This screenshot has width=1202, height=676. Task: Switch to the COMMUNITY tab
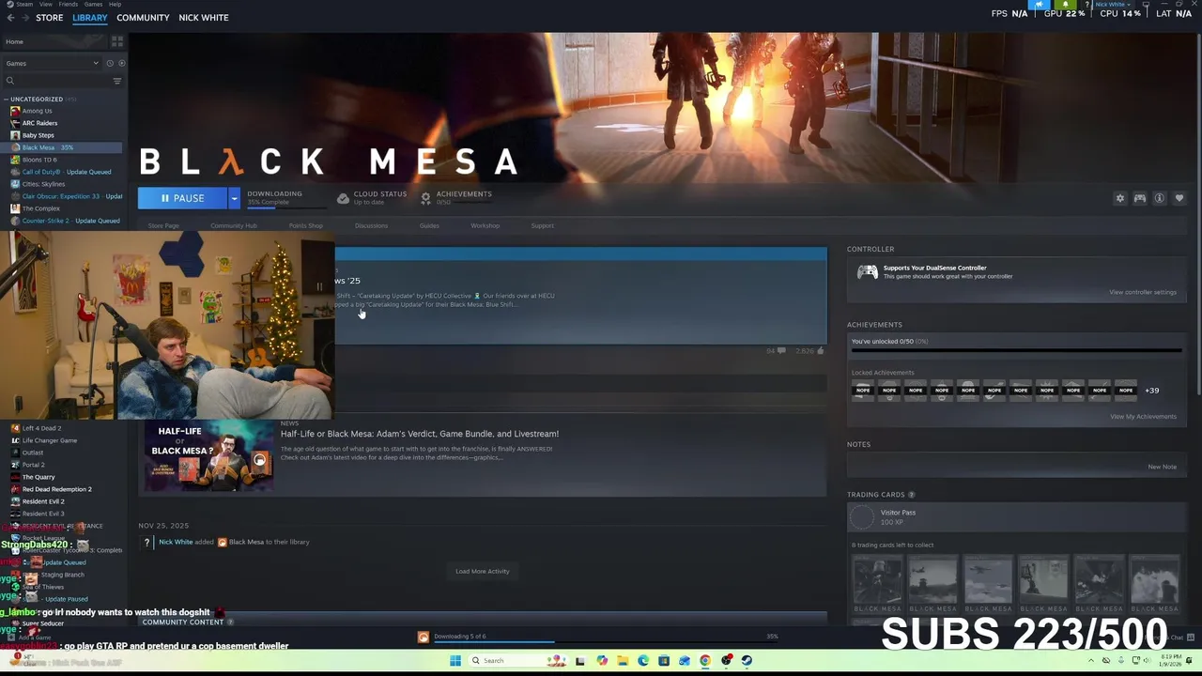point(143,18)
